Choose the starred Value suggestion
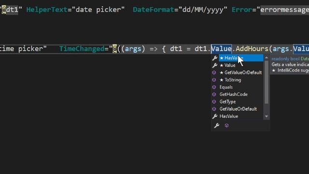This screenshot has width=309, height=174. pos(241,65)
